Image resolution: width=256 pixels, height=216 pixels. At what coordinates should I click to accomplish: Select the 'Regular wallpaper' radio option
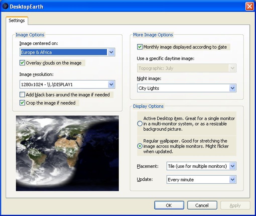140,146
